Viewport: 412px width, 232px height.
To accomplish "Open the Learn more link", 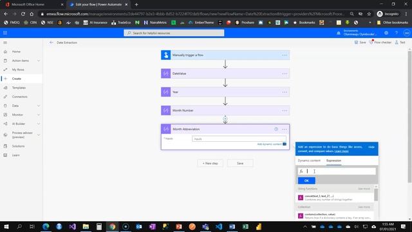I will [341, 151].
